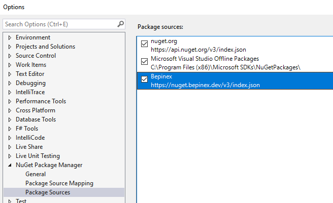Click the https://api.nuget.org/v3/index.json URL
The width and height of the screenshot is (333, 203).
tap(198, 50)
